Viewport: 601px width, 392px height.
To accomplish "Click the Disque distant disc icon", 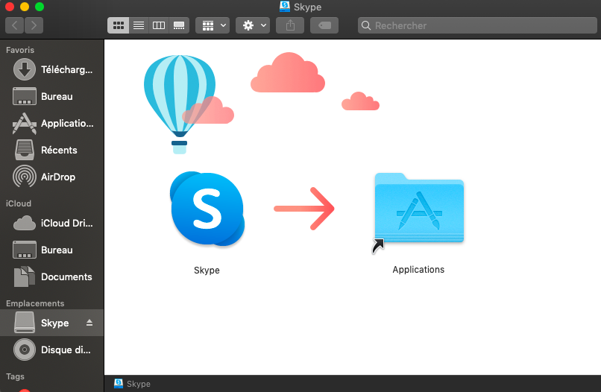I will pos(25,350).
